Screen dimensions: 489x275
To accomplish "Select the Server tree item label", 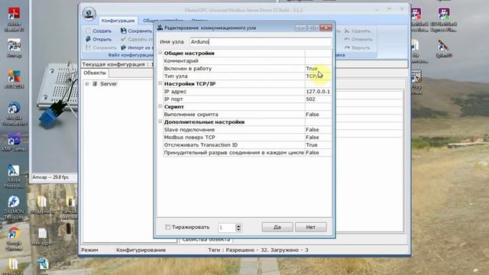I will click(x=108, y=84).
